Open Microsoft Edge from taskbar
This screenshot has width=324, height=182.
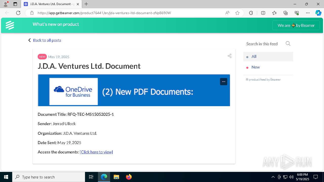tap(104, 177)
